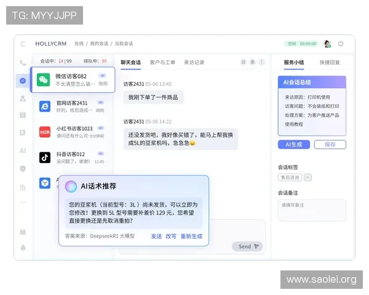Select the chat conversations sidebar icon
Image resolution: width=369 pixels, height=295 pixels.
click(x=23, y=81)
